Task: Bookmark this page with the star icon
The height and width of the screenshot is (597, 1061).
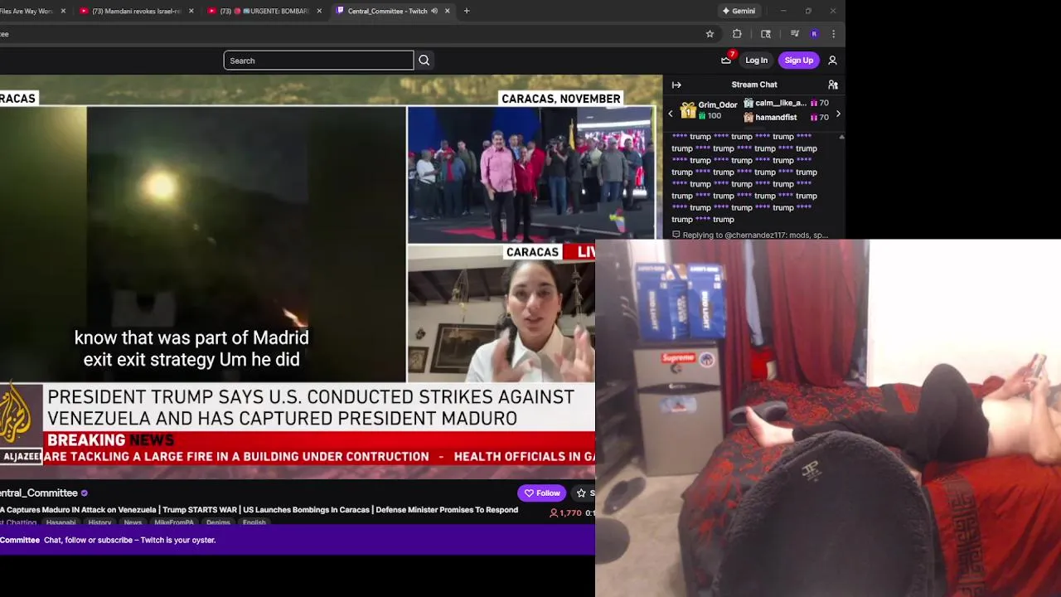Action: pyautogui.click(x=710, y=34)
